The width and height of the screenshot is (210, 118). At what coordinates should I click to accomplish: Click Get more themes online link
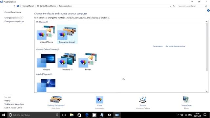click(x=175, y=47)
